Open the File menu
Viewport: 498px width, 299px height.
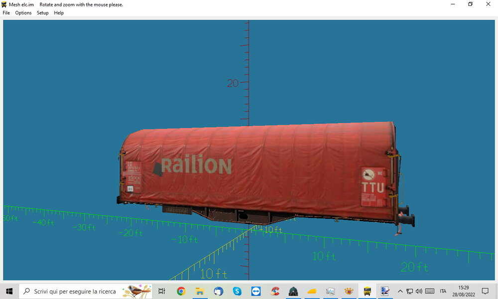(6, 13)
